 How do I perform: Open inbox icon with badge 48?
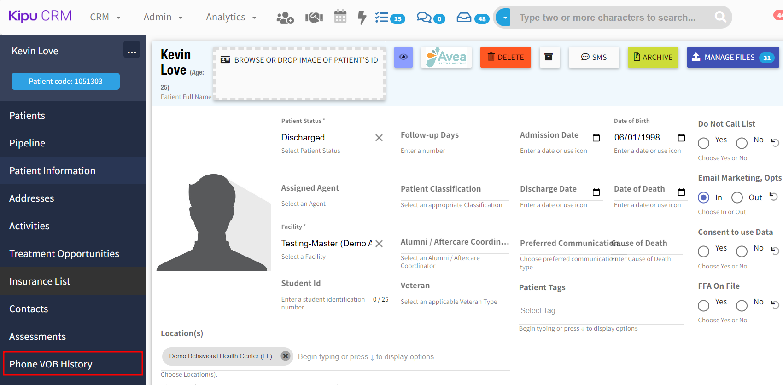pyautogui.click(x=472, y=18)
